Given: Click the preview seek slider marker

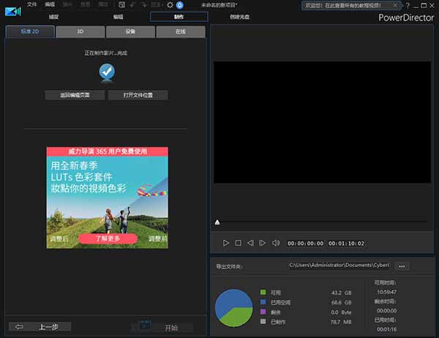Looking at the screenshot, I should tap(217, 222).
